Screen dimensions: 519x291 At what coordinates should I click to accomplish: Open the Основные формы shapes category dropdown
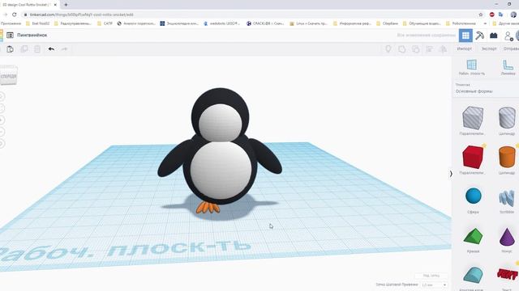point(486,89)
